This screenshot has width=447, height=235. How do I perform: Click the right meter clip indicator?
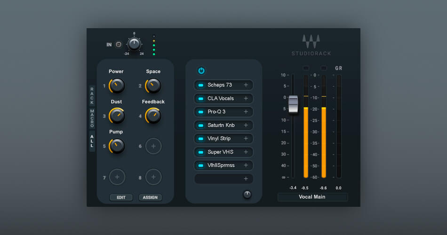(x=324, y=68)
